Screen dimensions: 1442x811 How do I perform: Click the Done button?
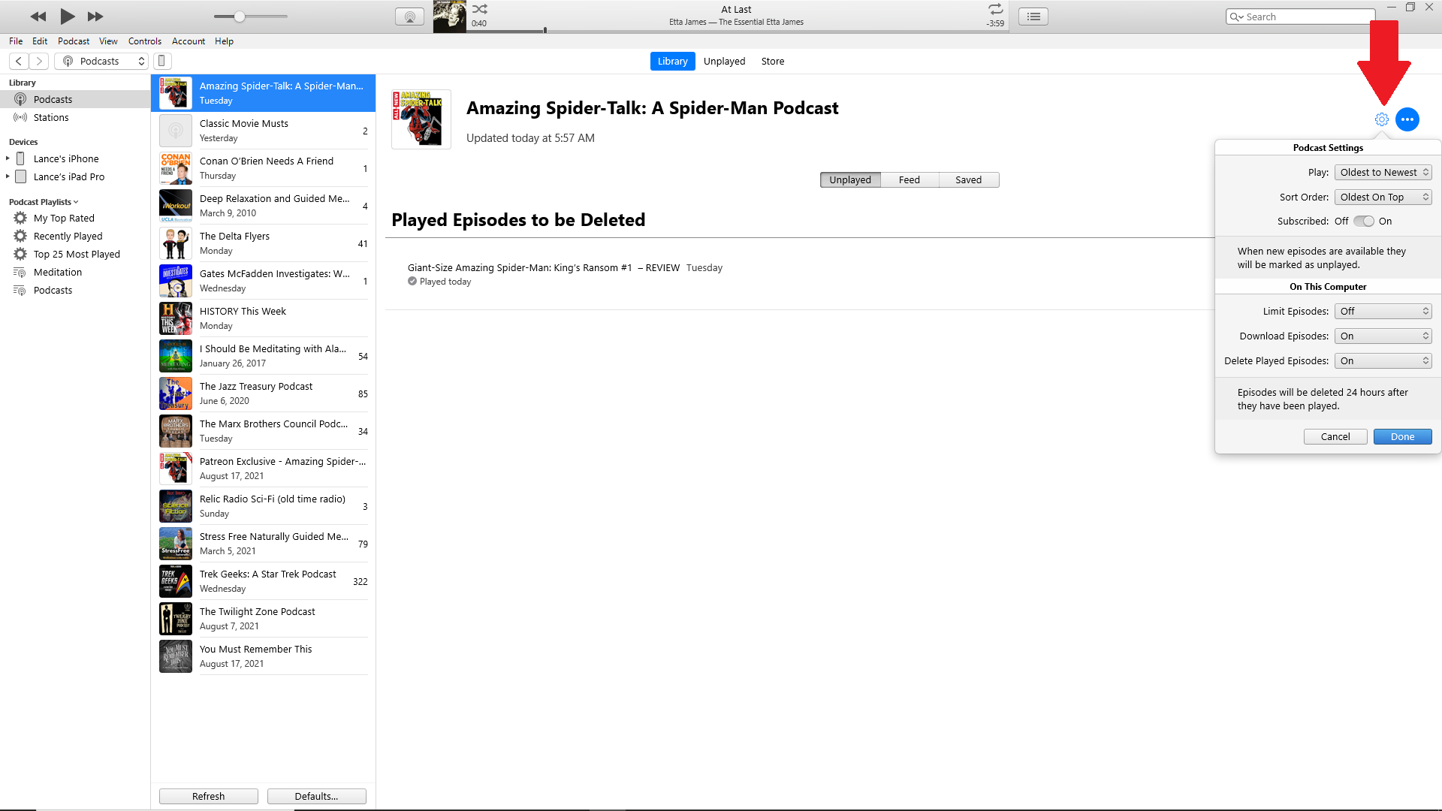click(1402, 436)
